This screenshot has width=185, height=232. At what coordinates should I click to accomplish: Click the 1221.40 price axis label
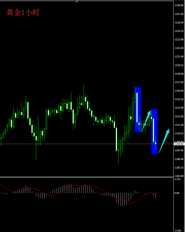point(179,57)
